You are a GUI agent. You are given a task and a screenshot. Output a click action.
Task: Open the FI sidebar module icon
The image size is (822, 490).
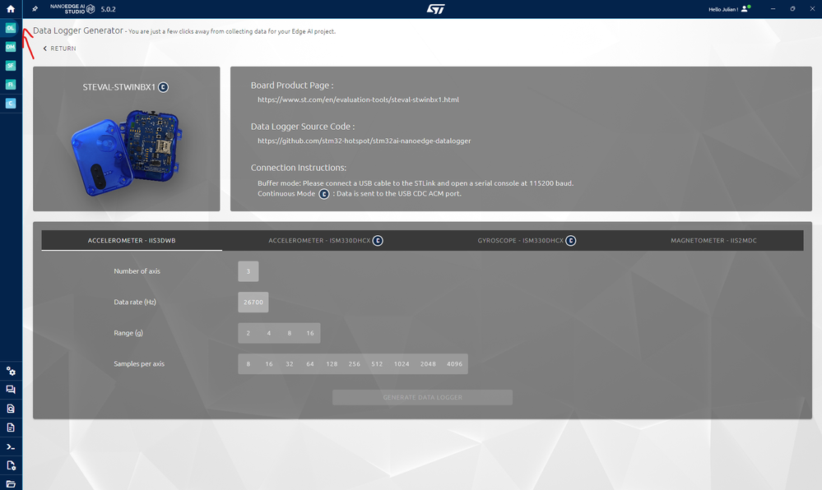point(11,85)
